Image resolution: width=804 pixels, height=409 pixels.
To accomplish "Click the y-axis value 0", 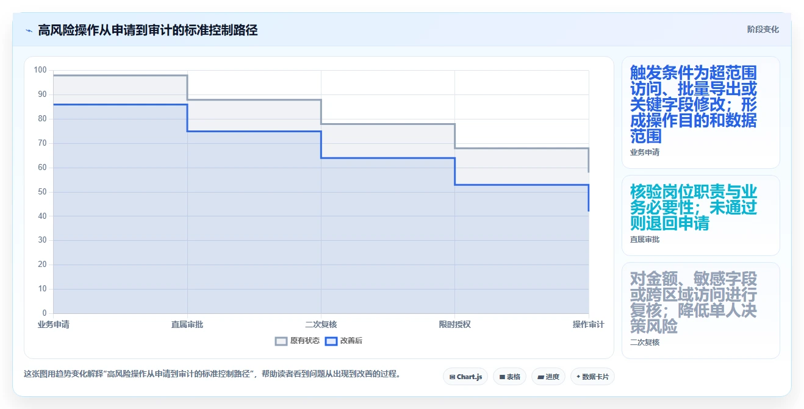I will click(45, 313).
